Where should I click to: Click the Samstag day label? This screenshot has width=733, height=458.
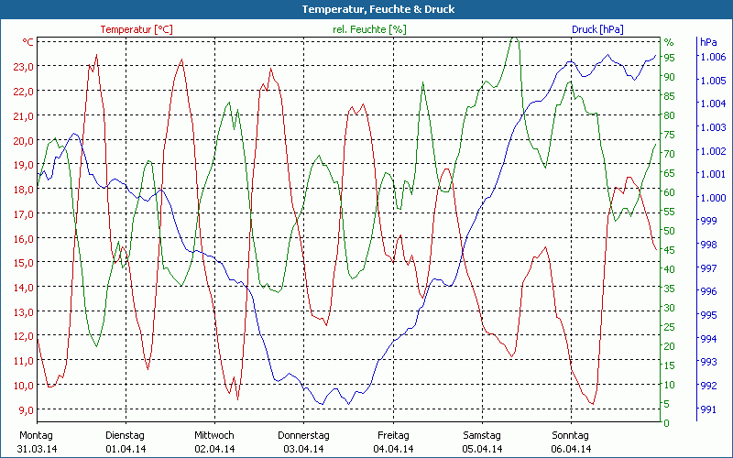482,434
